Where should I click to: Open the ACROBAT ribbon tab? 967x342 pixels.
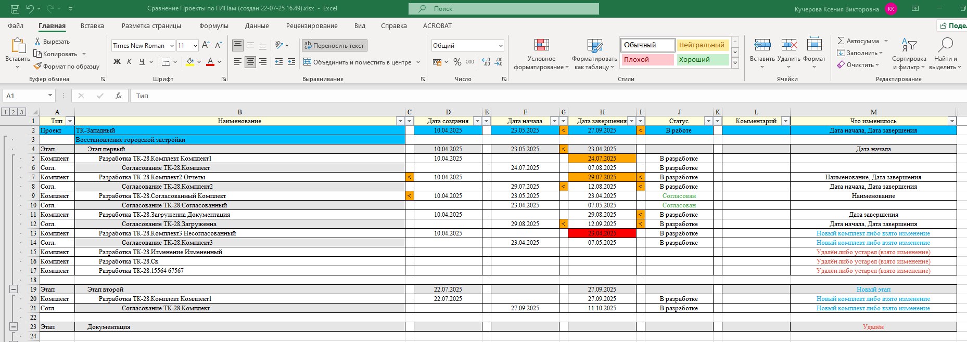pyautogui.click(x=437, y=25)
